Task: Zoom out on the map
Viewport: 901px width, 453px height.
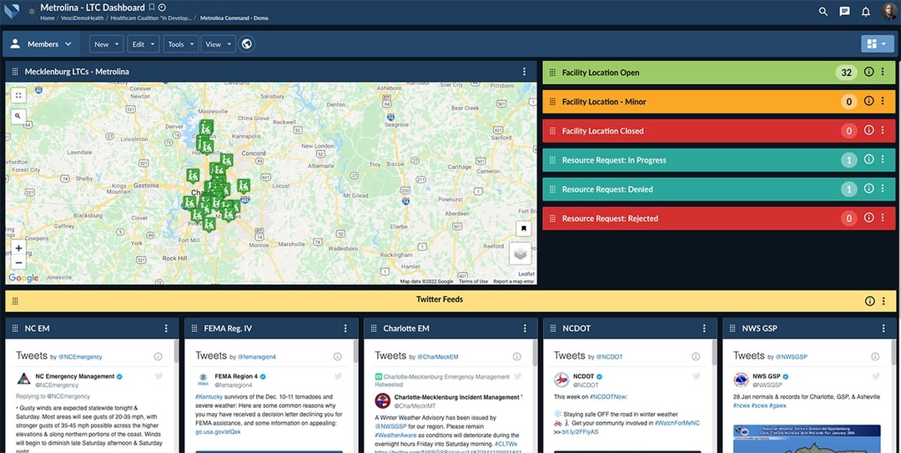Action: [18, 263]
